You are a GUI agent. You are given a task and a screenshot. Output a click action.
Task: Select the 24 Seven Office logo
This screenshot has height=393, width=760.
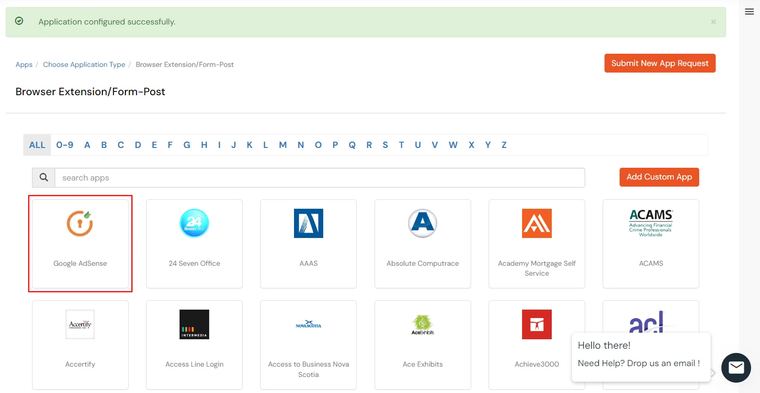tap(194, 223)
